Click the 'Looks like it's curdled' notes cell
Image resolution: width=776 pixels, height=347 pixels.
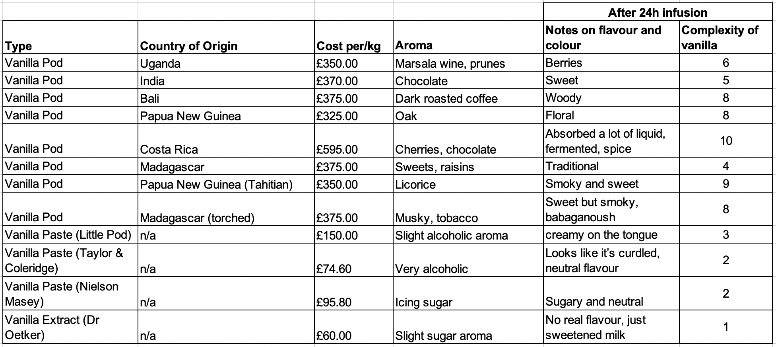coord(611,260)
